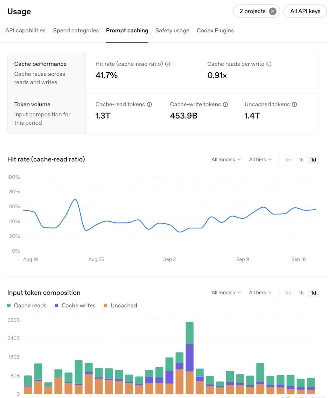
Task: Select 1d granularity for Input token composition
Action: point(314,293)
